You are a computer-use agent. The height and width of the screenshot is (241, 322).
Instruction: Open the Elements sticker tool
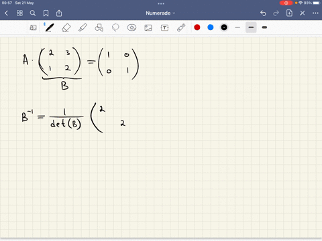pos(131,27)
